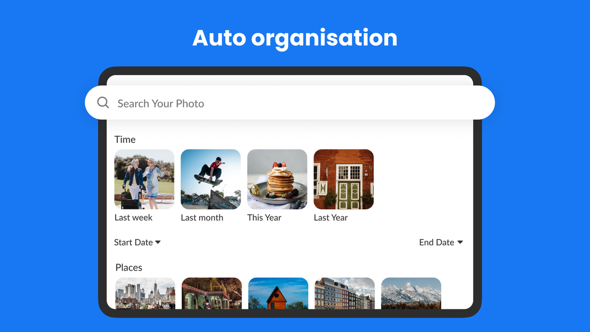Screen dimensions: 590x332
Task: Open the snowy mountains place thumbnail
Action: [411, 293]
